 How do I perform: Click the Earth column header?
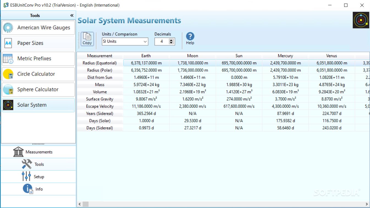click(146, 56)
